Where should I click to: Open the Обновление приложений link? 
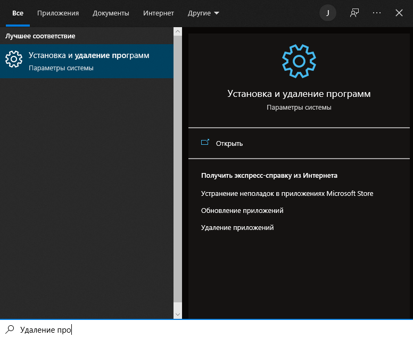tap(242, 211)
